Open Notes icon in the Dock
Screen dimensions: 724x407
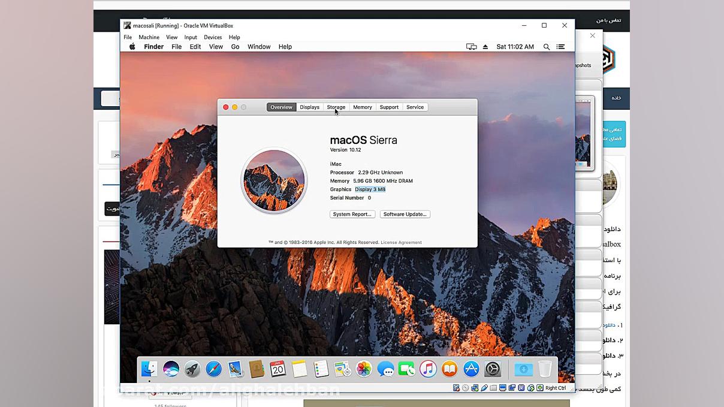click(x=299, y=369)
